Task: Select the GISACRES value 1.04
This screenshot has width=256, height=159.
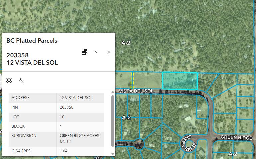Action: click(x=64, y=151)
